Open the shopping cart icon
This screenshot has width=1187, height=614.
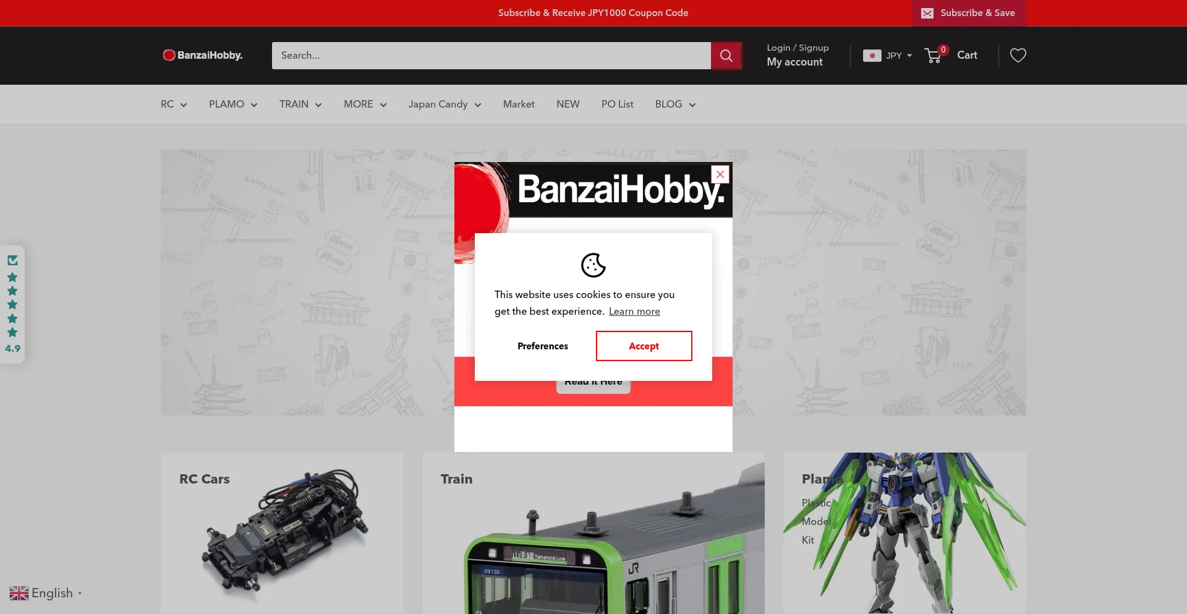click(x=934, y=56)
